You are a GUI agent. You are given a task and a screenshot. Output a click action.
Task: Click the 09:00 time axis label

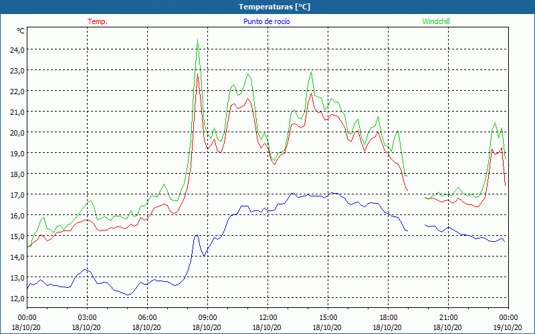(207, 318)
